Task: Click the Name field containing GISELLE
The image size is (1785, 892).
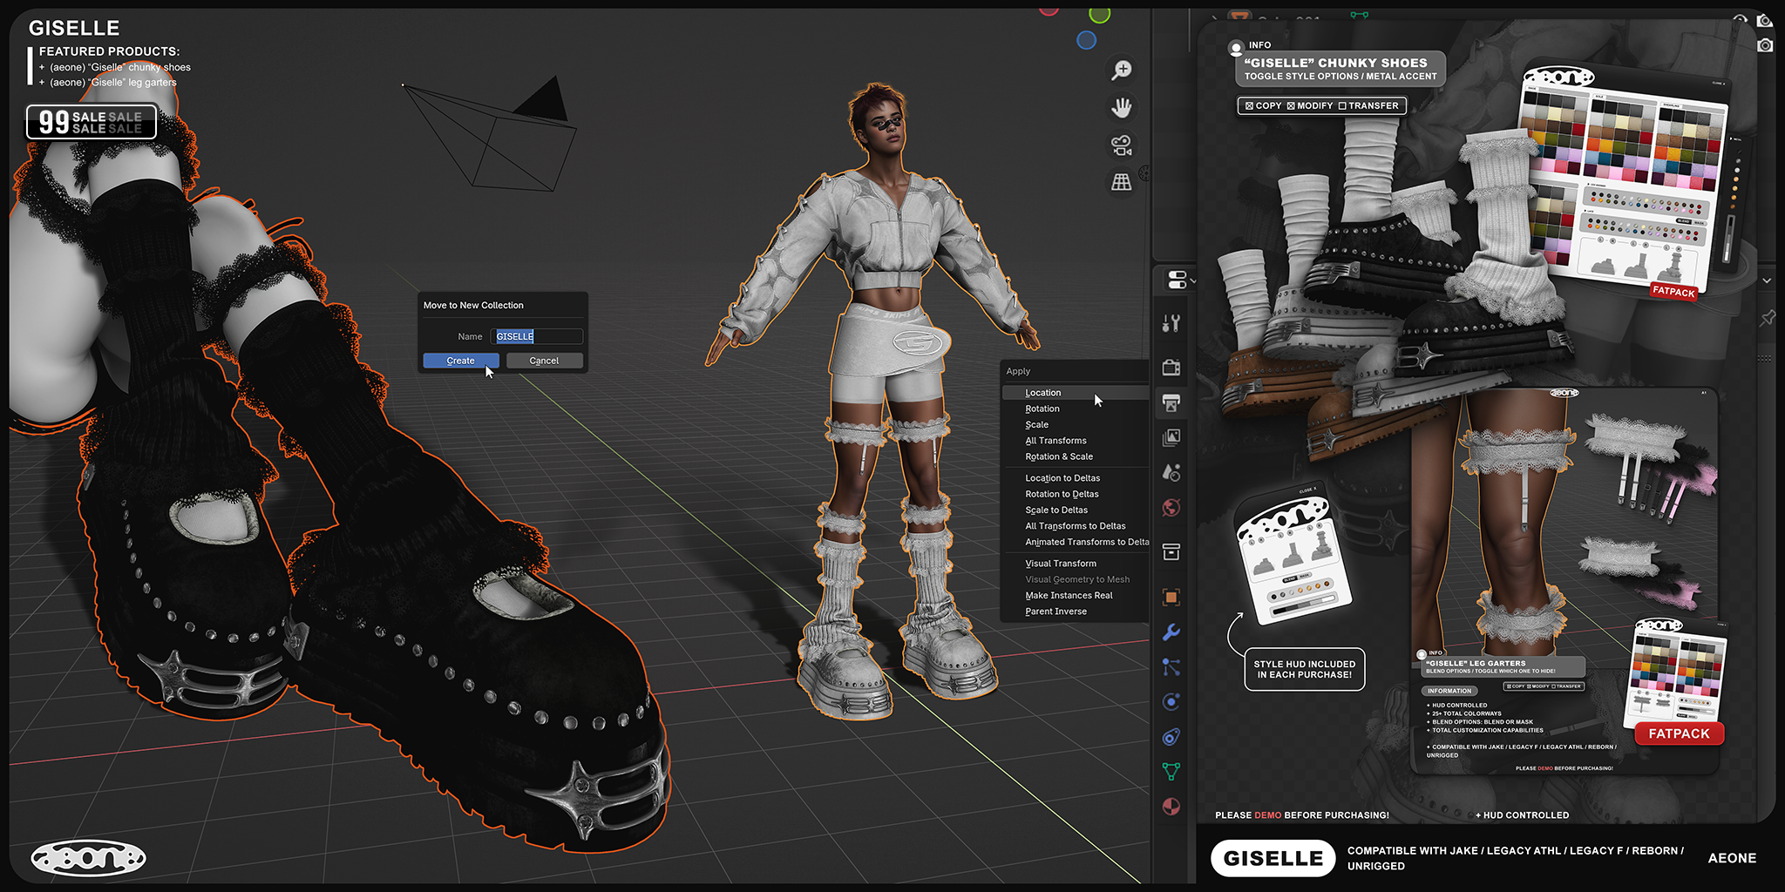Action: pyautogui.click(x=536, y=336)
